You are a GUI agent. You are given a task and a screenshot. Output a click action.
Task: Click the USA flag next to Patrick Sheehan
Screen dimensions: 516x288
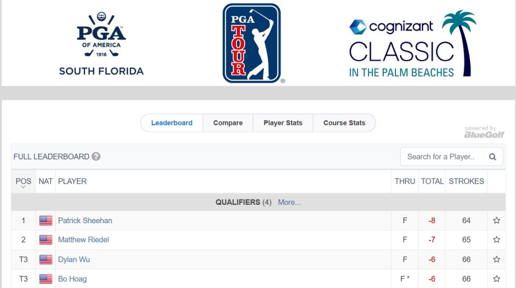46,221
